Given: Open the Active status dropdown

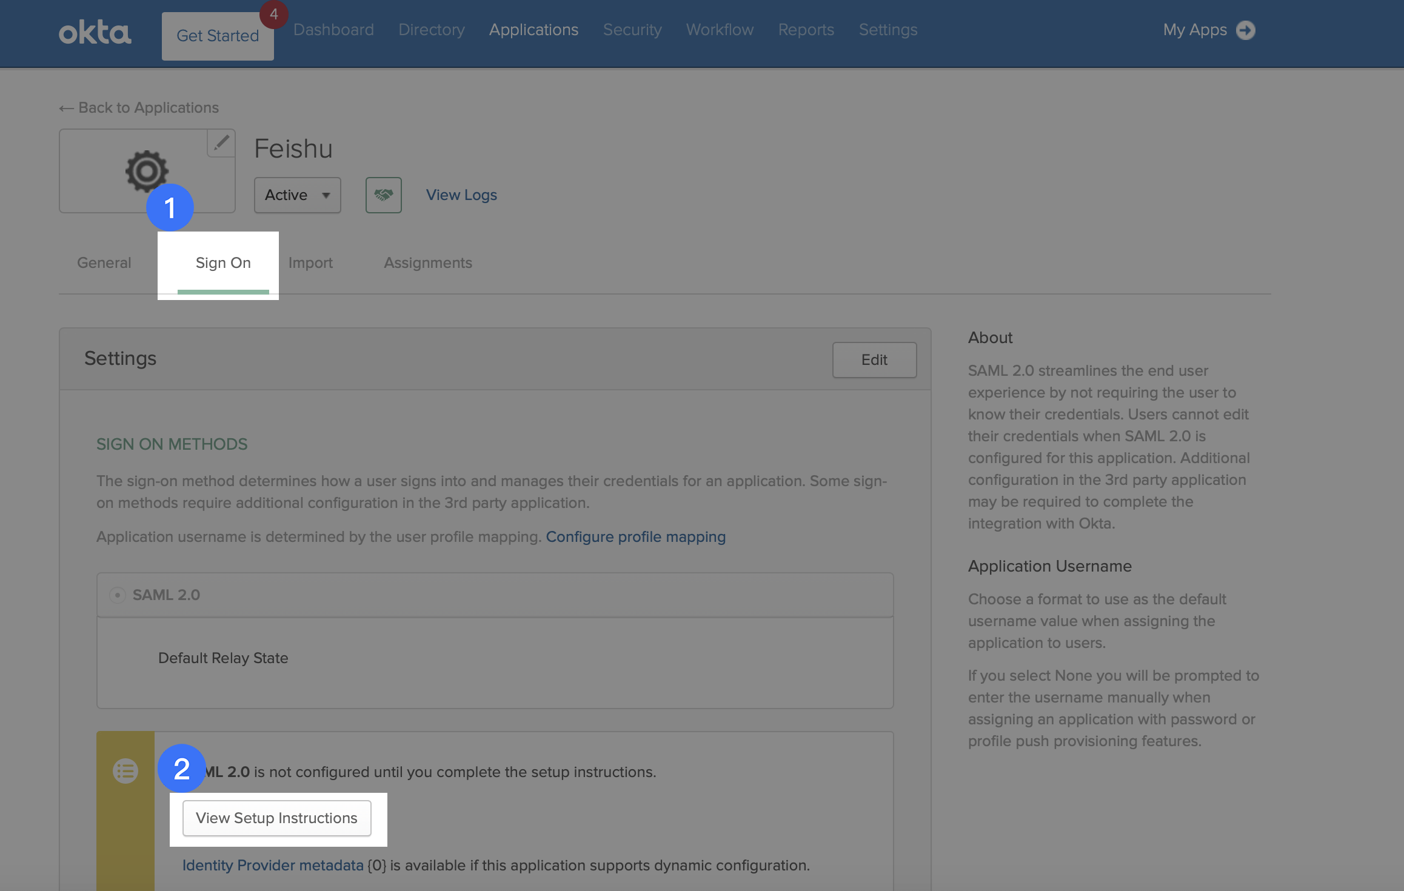Looking at the screenshot, I should point(297,195).
